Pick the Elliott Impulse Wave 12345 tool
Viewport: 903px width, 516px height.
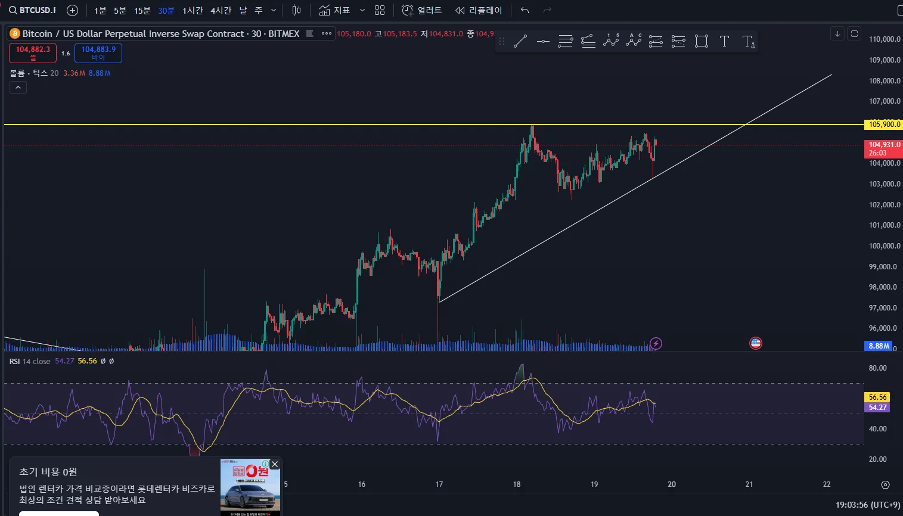pyautogui.click(x=611, y=41)
